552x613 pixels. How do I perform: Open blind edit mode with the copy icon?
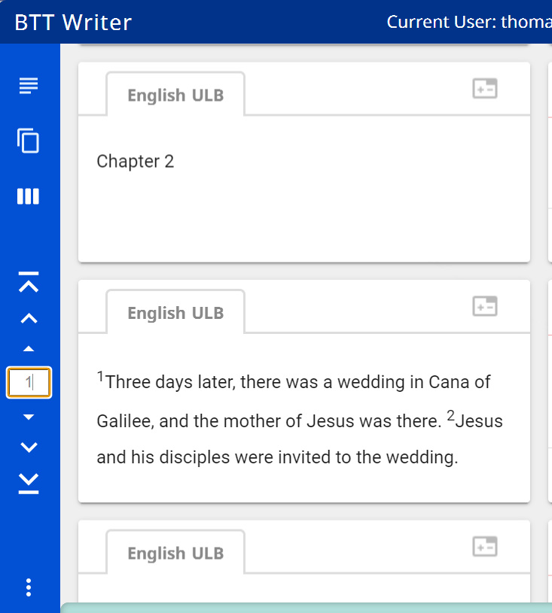click(x=28, y=141)
